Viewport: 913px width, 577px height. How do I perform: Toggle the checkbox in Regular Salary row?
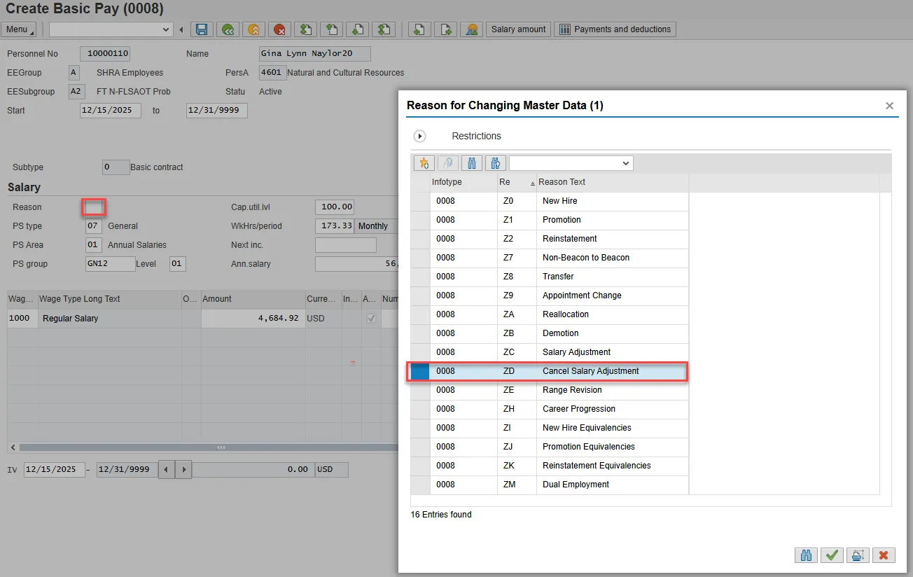(371, 319)
